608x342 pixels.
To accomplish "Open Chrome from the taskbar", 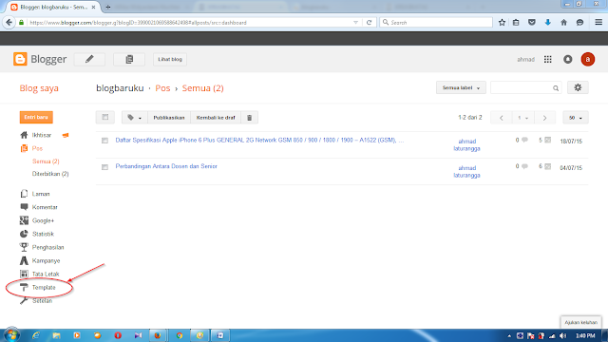I will (180, 335).
